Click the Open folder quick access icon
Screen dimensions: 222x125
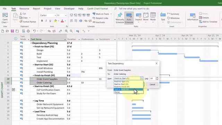coord(7,31)
